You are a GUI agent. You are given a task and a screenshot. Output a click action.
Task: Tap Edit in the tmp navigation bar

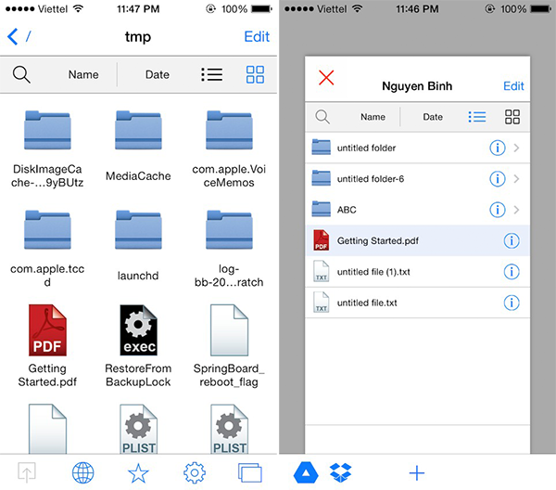tap(257, 37)
